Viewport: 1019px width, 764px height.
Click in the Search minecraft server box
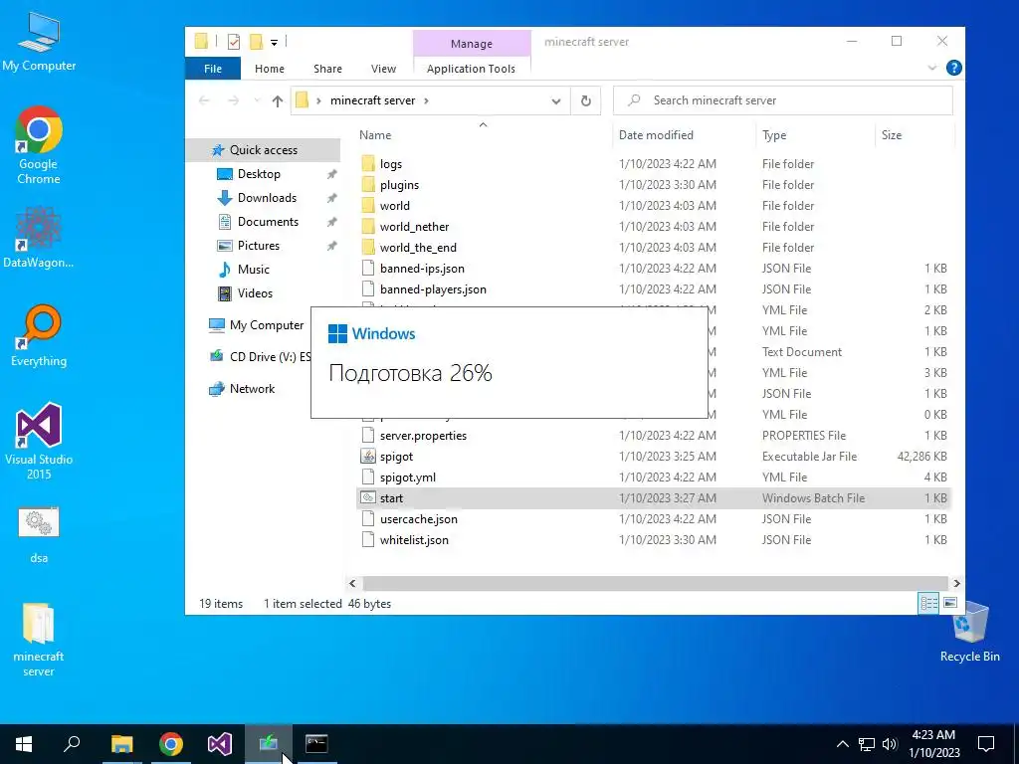coord(782,100)
